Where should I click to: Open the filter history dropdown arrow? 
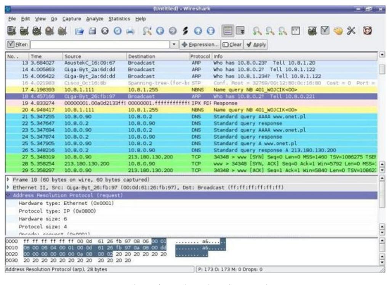click(x=174, y=45)
